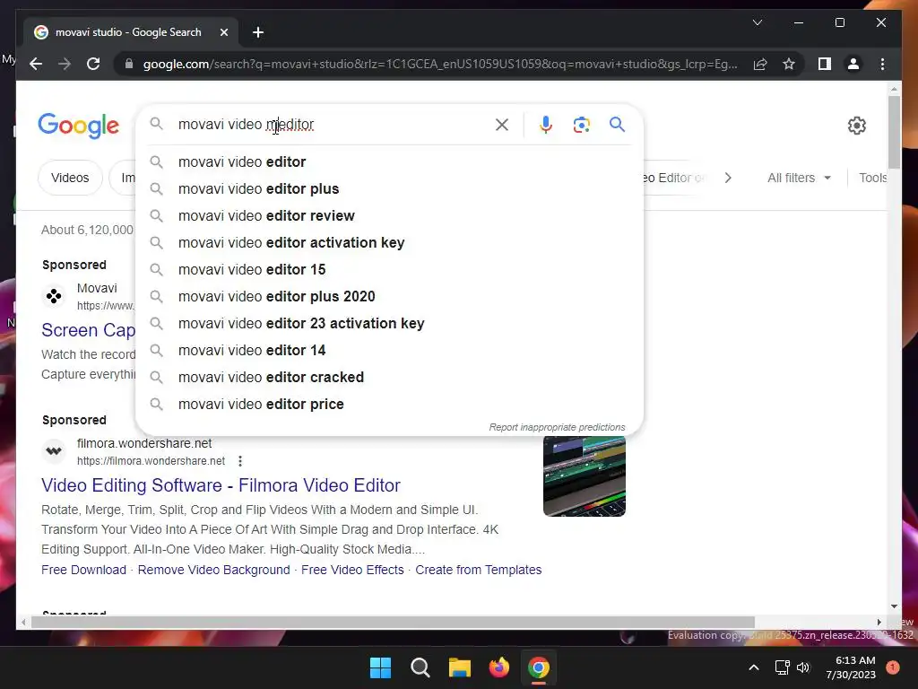Open Screen Cap sponsored Movavi link
This screenshot has width=918, height=689.
pyautogui.click(x=88, y=330)
